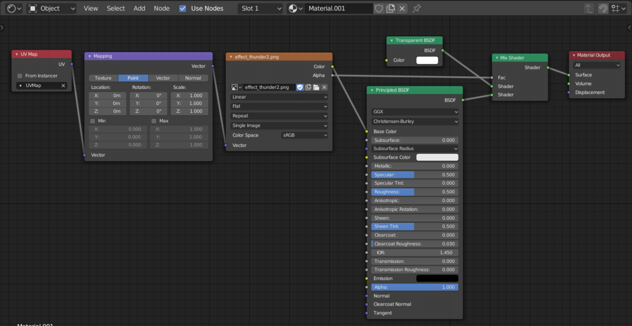
Task: Click the Base Color input socket
Action: [367, 132]
